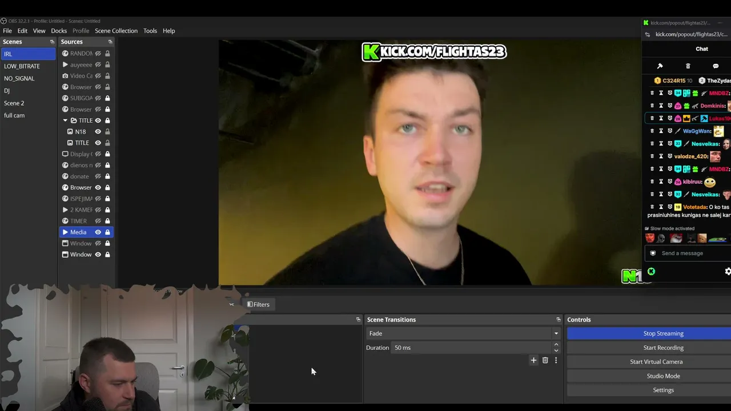Image resolution: width=731 pixels, height=411 pixels.
Task: Open the File menu
Action: click(7, 31)
